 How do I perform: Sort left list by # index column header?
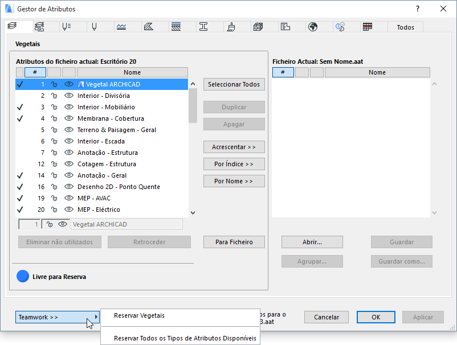(35, 72)
